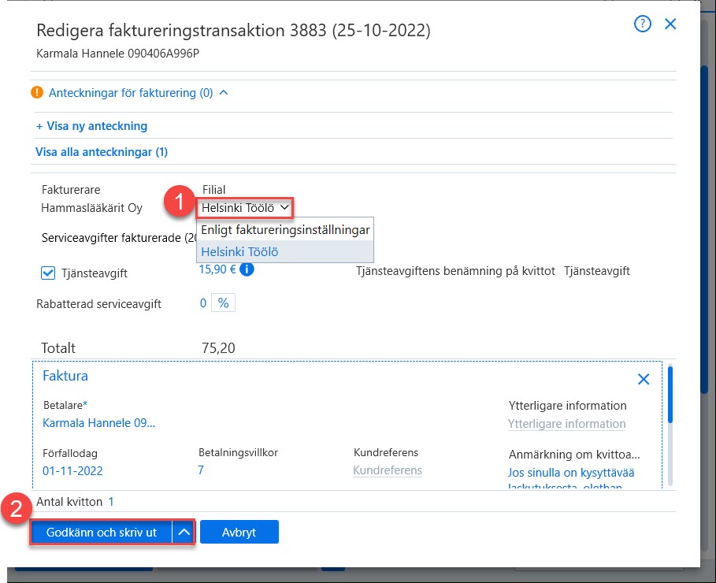Click Godkänn och skriv ut button

point(102,533)
